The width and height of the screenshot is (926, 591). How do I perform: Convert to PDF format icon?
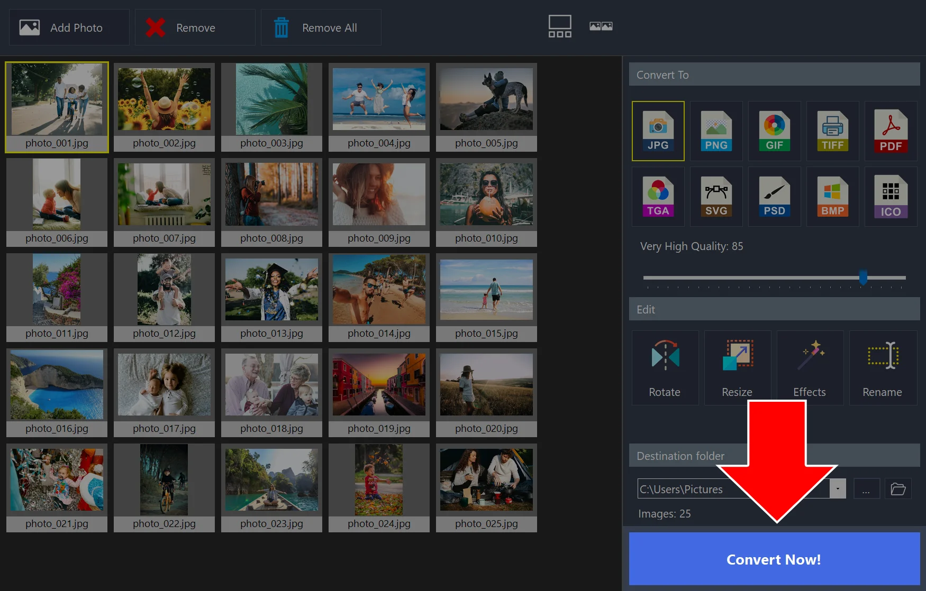[891, 131]
